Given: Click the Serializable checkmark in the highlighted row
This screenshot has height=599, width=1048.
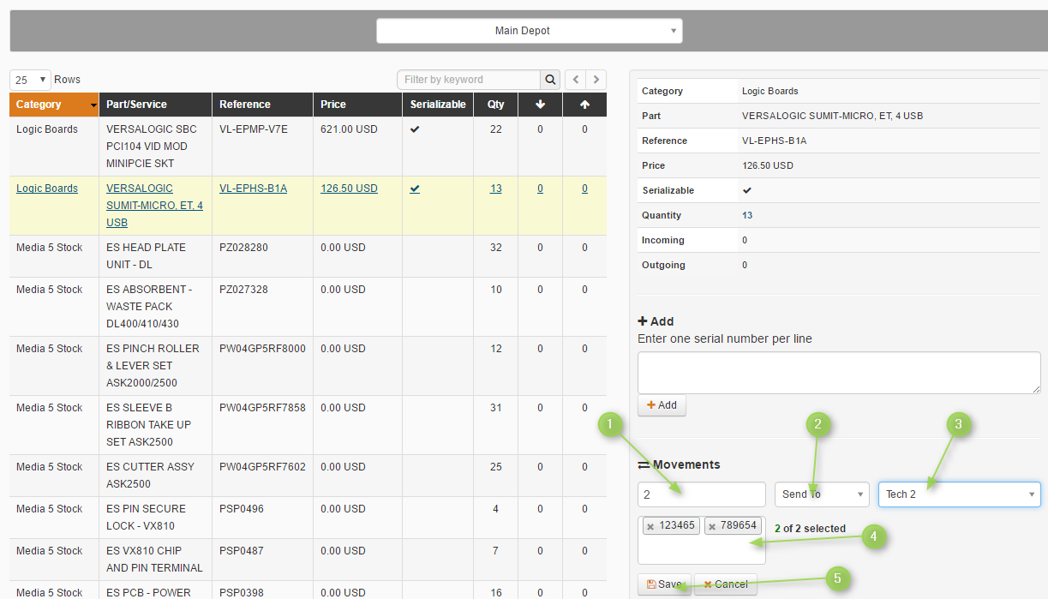Looking at the screenshot, I should click(x=415, y=189).
